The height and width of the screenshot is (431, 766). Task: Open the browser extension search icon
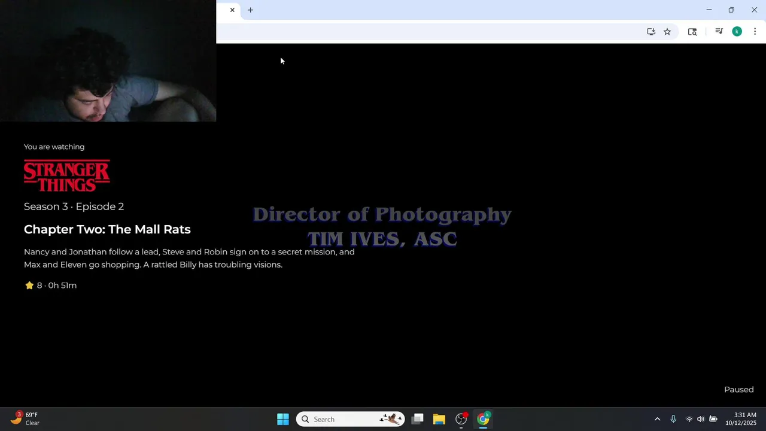[692, 32]
